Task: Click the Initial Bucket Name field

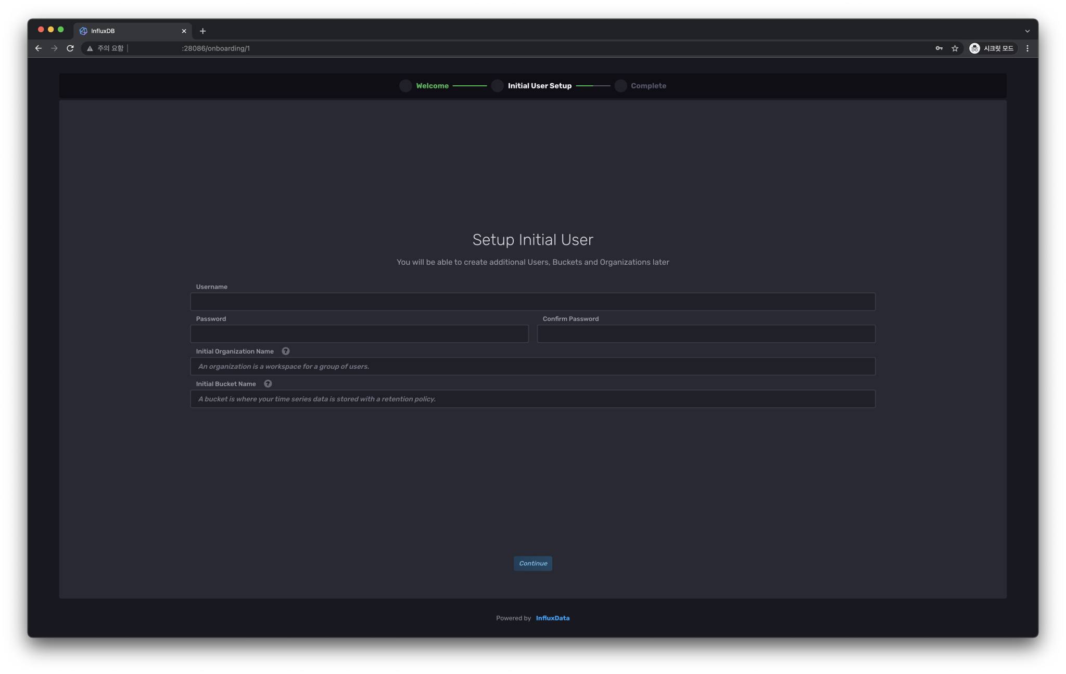Action: click(532, 399)
